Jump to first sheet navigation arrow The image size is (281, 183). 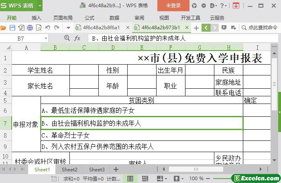(x=3, y=169)
